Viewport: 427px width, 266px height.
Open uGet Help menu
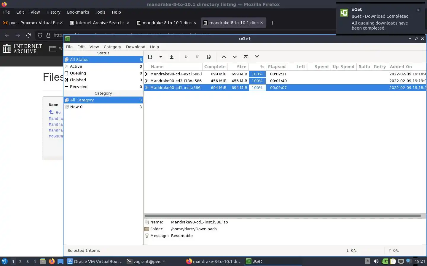tap(154, 47)
